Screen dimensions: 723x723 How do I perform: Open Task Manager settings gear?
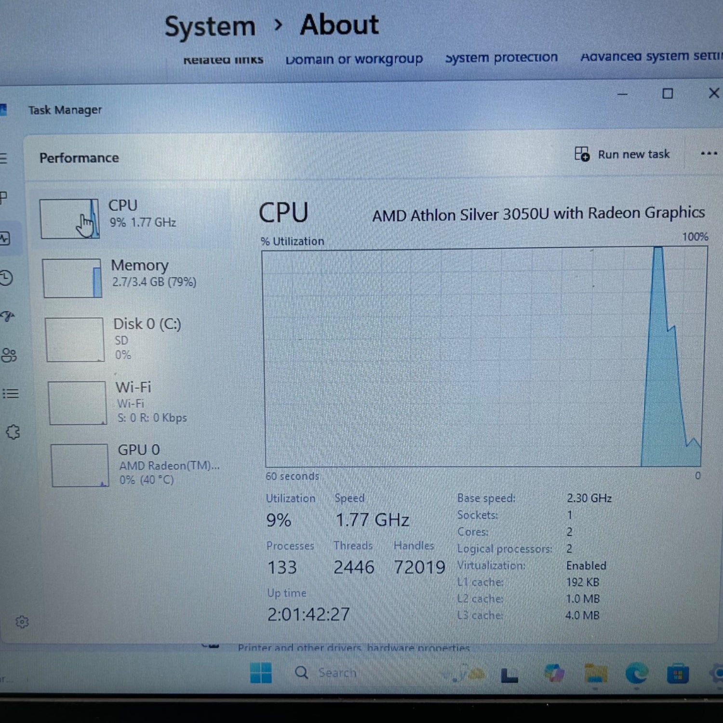pos(22,622)
